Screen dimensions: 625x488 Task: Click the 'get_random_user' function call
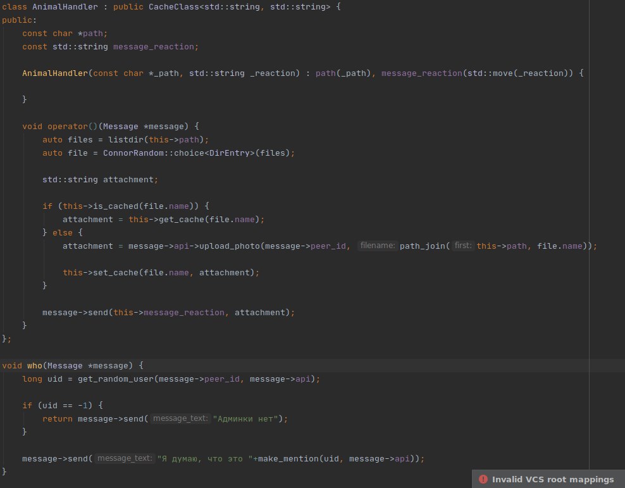pyautogui.click(x=116, y=379)
